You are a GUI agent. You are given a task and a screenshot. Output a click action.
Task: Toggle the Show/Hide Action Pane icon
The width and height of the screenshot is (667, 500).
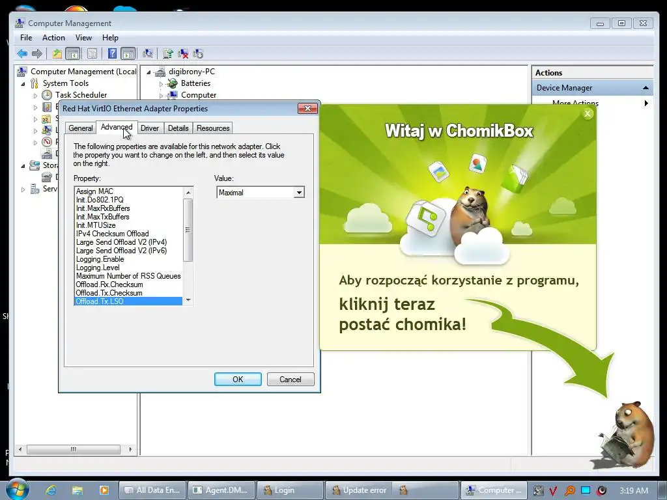(x=128, y=53)
